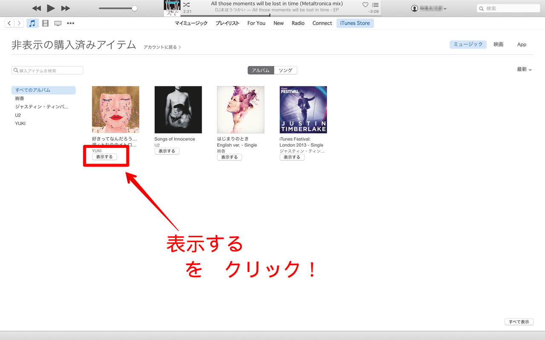Click 表示する under iTunes Festival
545x340 pixels.
pyautogui.click(x=292, y=157)
